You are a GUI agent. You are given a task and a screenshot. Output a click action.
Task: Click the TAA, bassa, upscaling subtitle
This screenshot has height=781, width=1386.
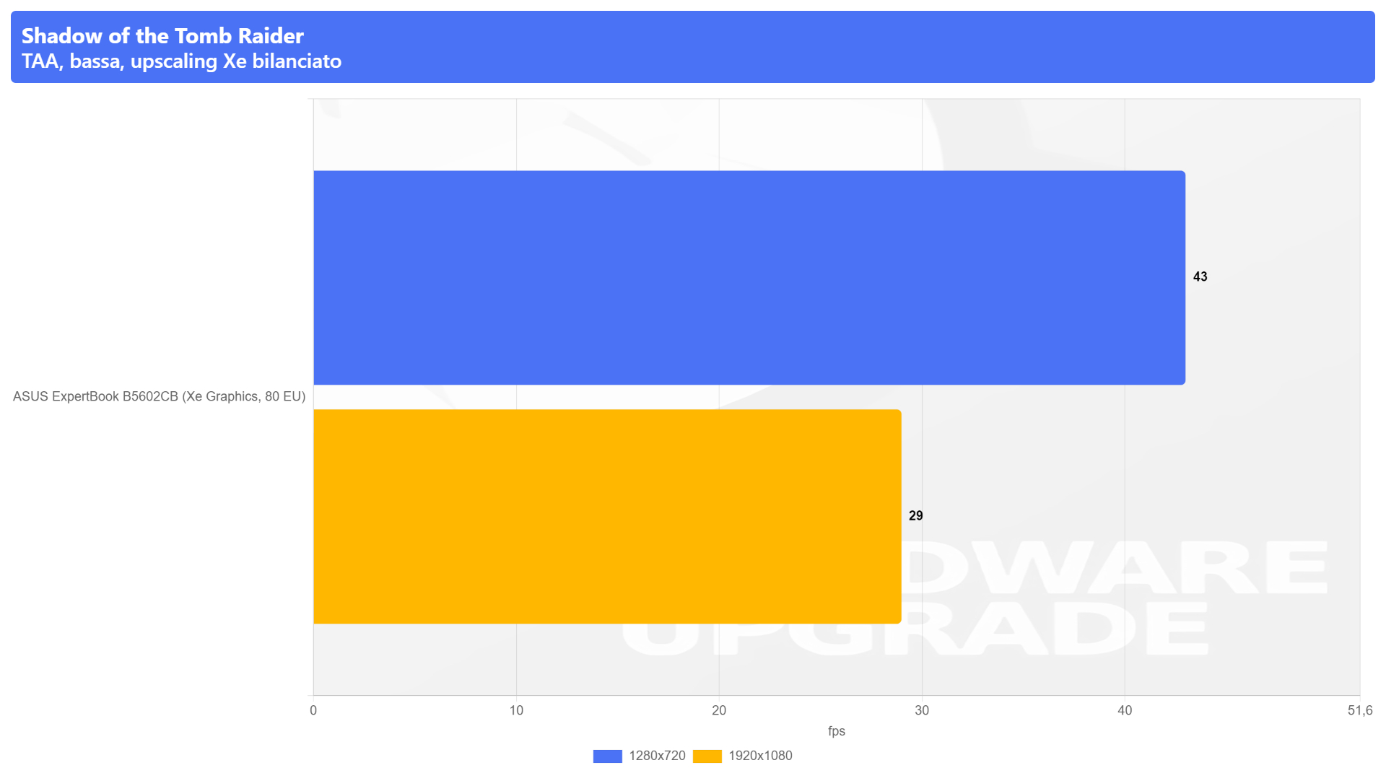(181, 61)
